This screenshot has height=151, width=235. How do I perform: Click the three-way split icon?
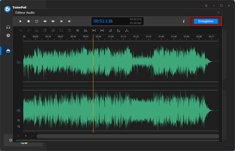pyautogui.click(x=127, y=31)
